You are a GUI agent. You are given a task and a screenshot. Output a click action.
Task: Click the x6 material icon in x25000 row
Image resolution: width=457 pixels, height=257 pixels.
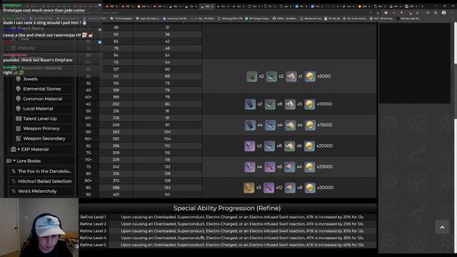[270, 166]
